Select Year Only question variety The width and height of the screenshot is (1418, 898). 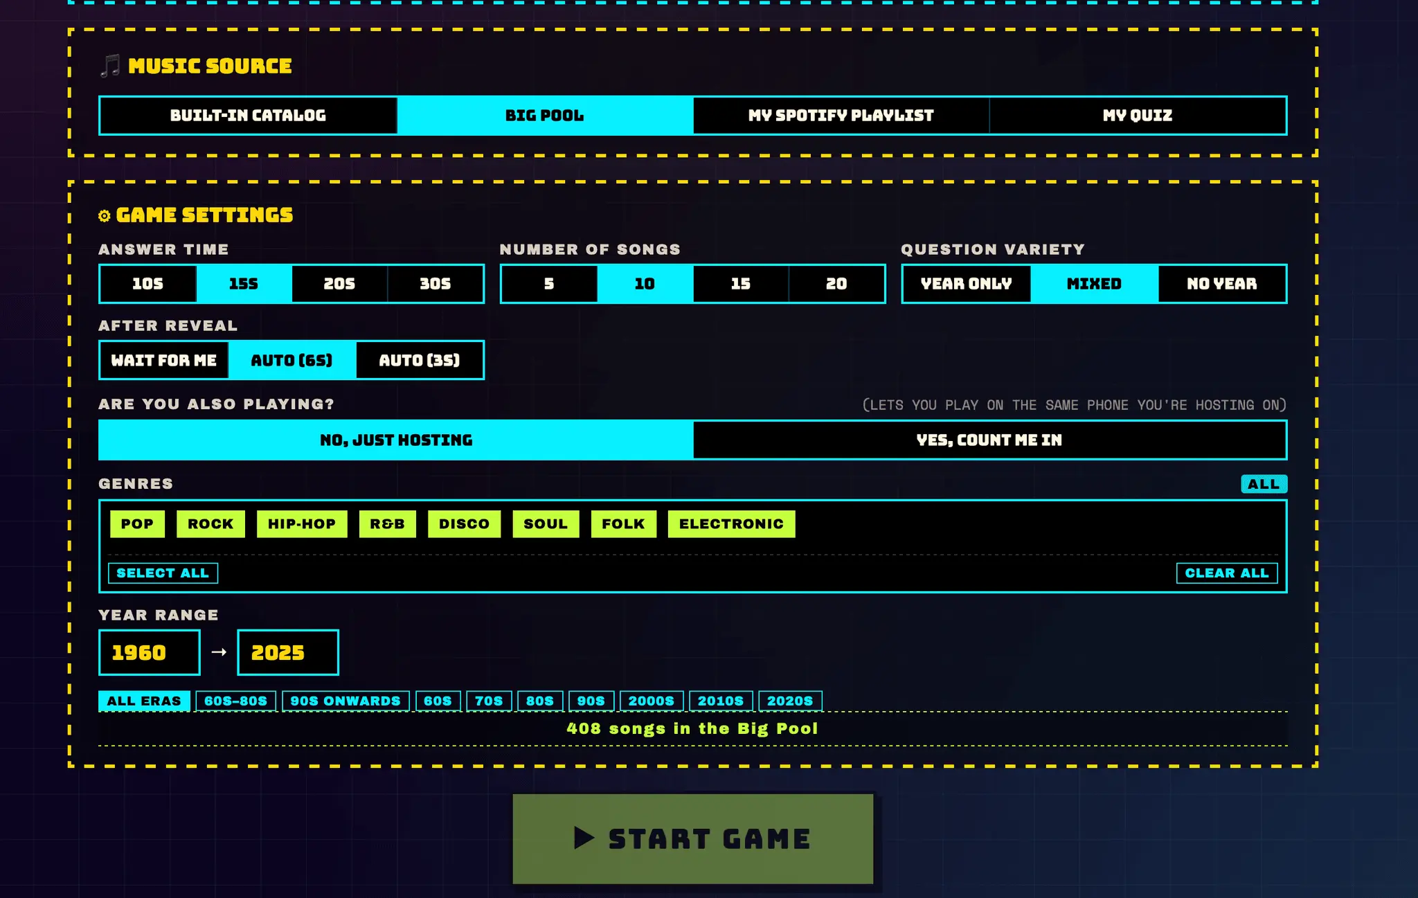click(967, 284)
